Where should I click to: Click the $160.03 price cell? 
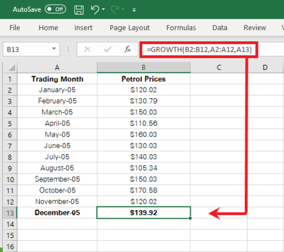[143, 134]
